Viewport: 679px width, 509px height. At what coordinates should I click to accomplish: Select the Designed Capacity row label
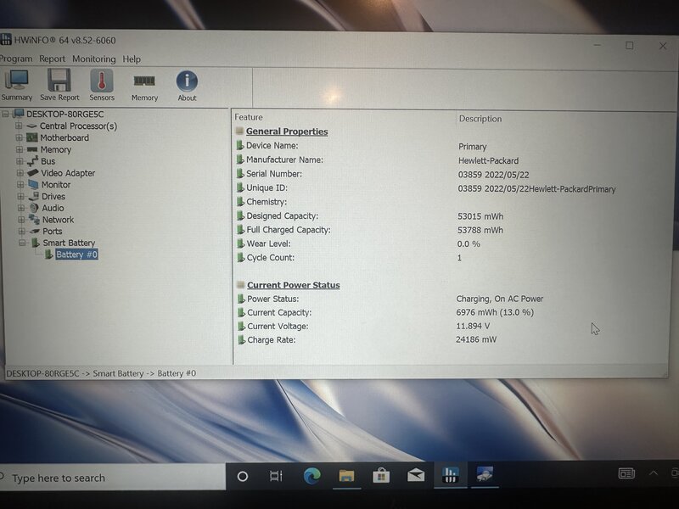pos(283,215)
